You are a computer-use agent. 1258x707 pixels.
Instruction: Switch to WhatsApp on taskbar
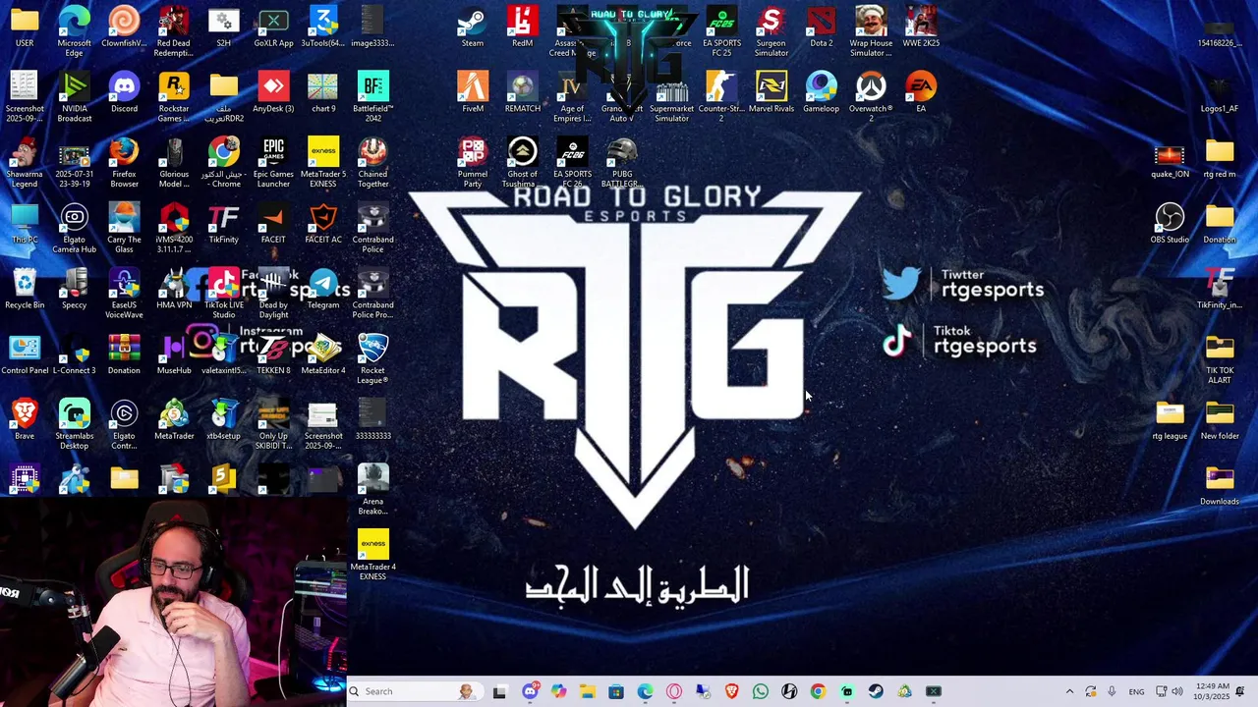tap(760, 691)
